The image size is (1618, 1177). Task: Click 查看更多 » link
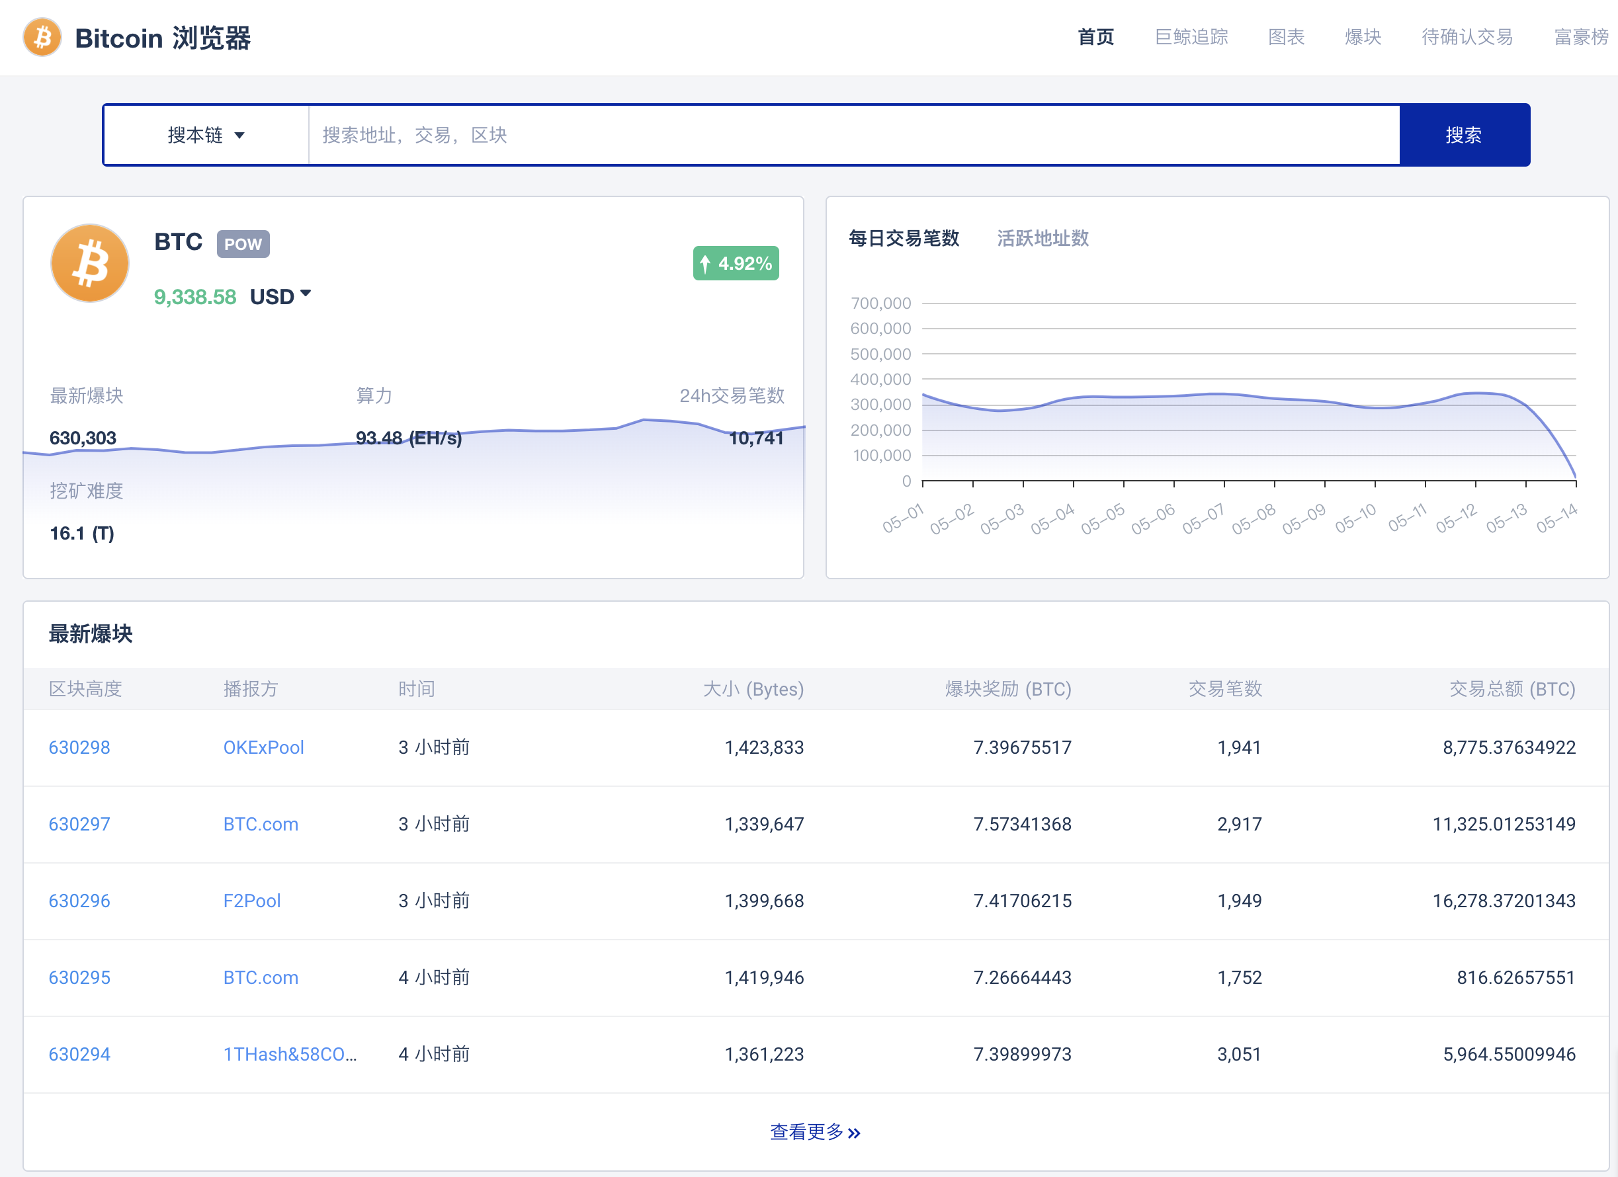pyautogui.click(x=816, y=1131)
